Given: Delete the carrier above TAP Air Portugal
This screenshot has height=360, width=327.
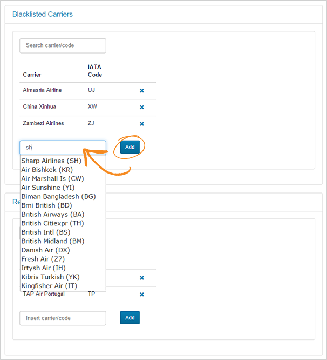Looking at the screenshot, I should [x=142, y=278].
